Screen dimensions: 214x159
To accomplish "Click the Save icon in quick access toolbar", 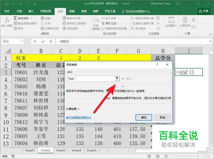I will (x=6, y=4).
